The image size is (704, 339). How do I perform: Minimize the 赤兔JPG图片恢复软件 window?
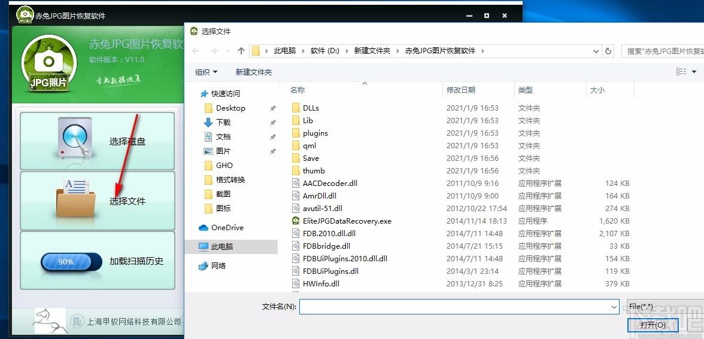pyautogui.click(x=469, y=16)
